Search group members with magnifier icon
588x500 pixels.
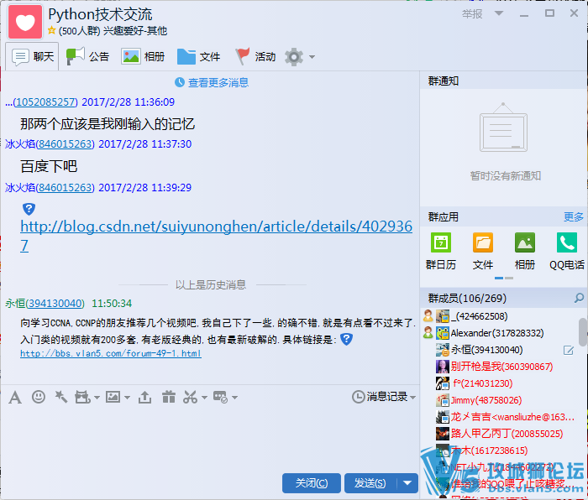(x=579, y=298)
